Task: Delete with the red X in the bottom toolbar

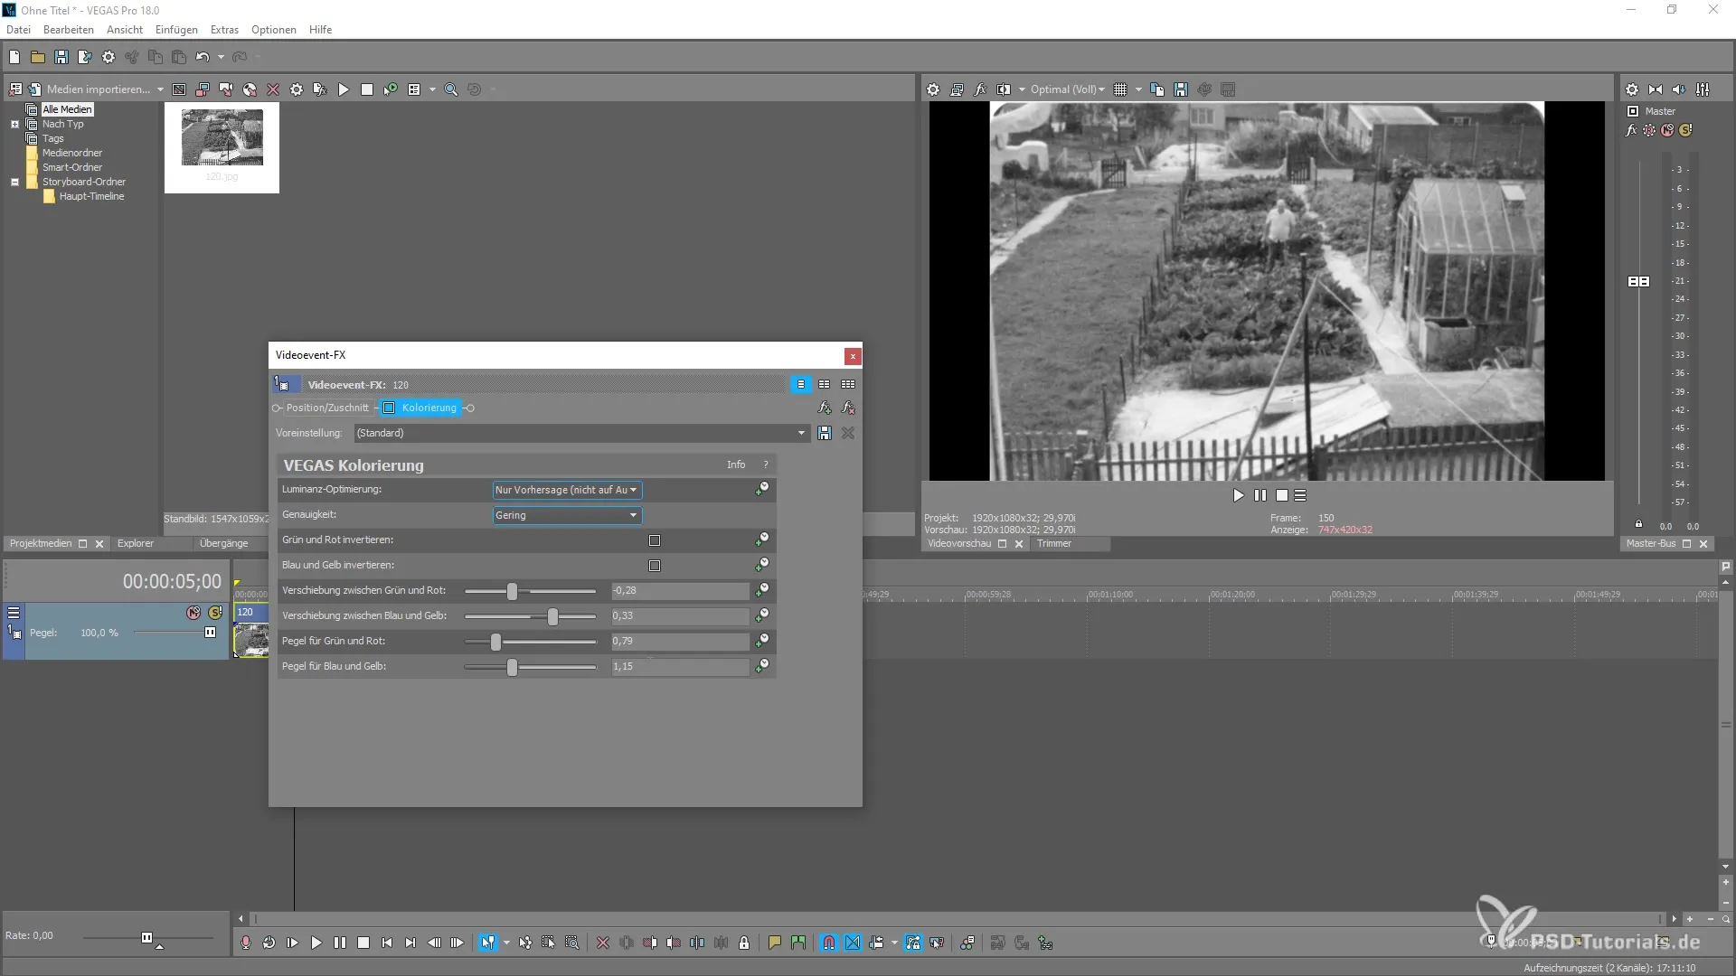Action: point(603,943)
